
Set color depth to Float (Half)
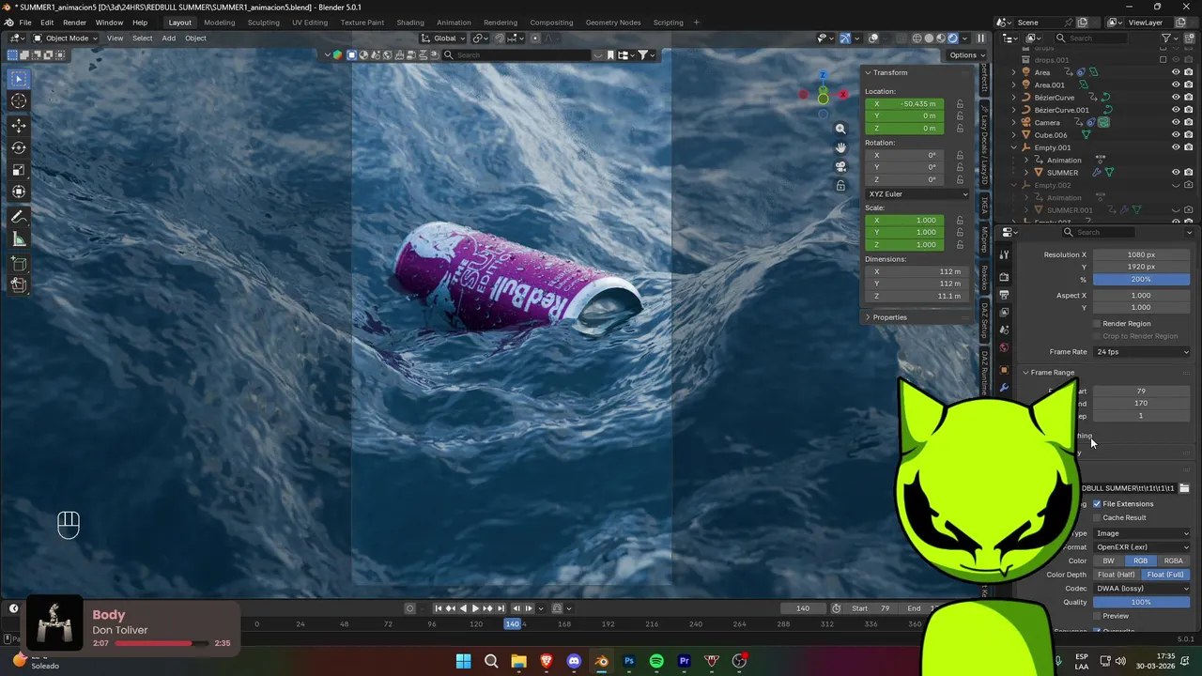(1117, 575)
